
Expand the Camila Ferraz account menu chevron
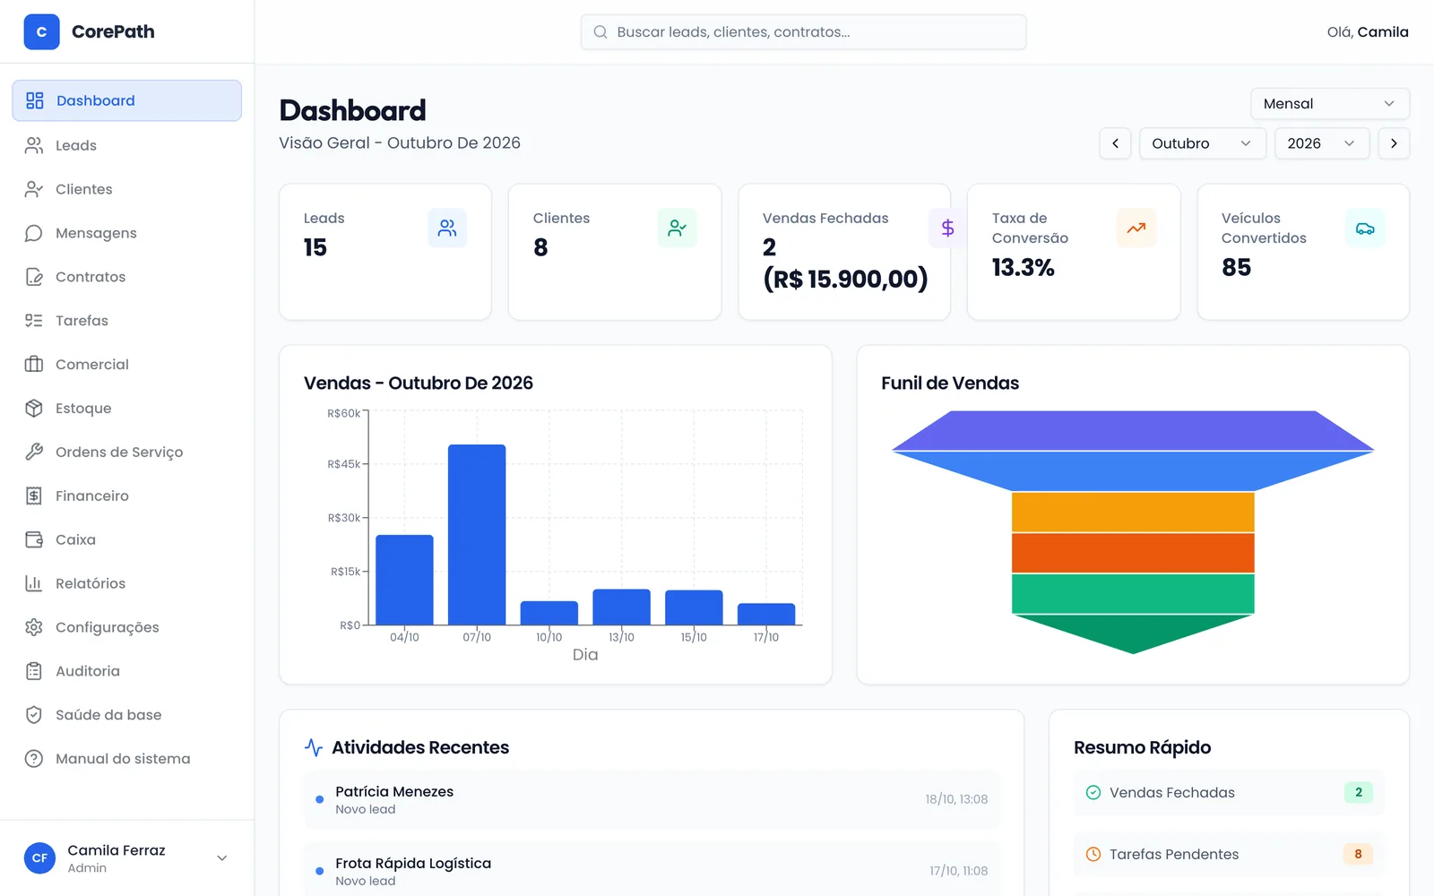pos(222,858)
